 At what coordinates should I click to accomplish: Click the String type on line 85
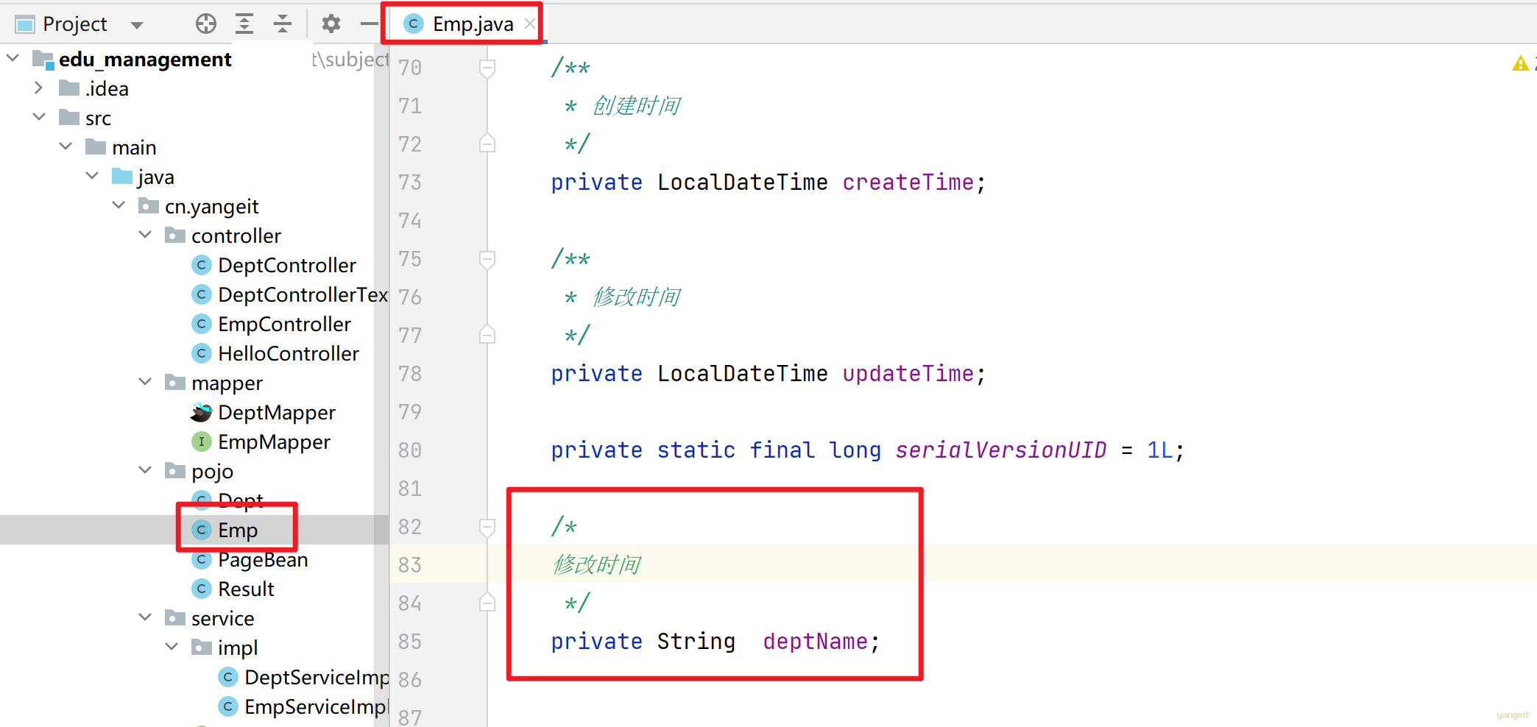pos(696,641)
